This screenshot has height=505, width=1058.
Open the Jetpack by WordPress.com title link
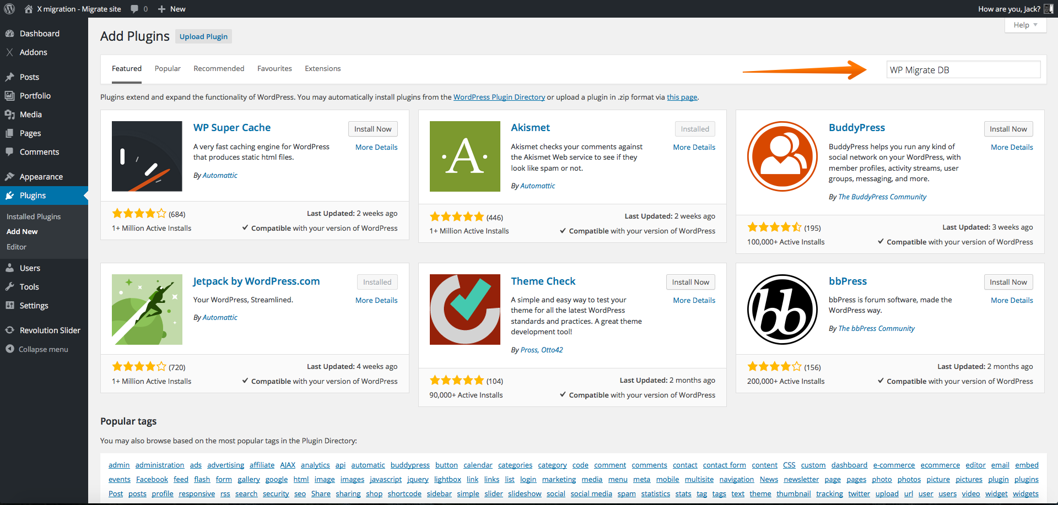click(256, 281)
